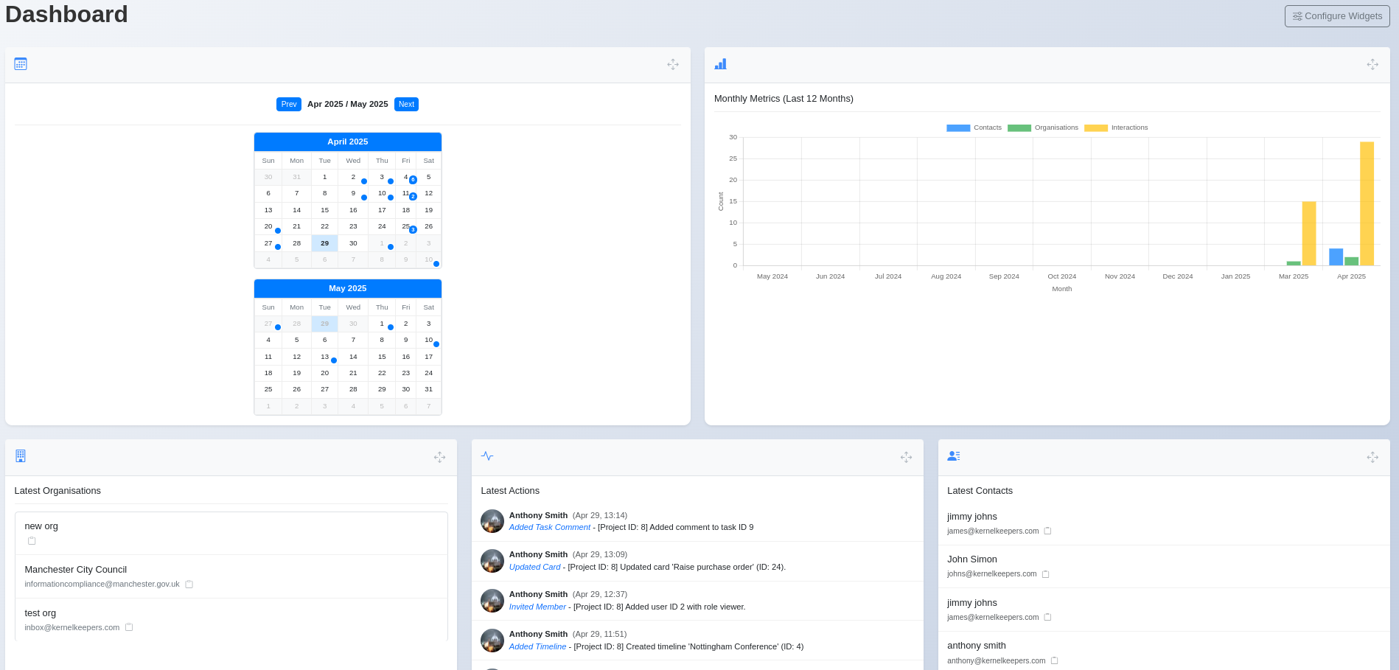Click the move handle on Latest Organisations widget
Viewport: 1399px width, 670px height.
[x=439, y=457]
